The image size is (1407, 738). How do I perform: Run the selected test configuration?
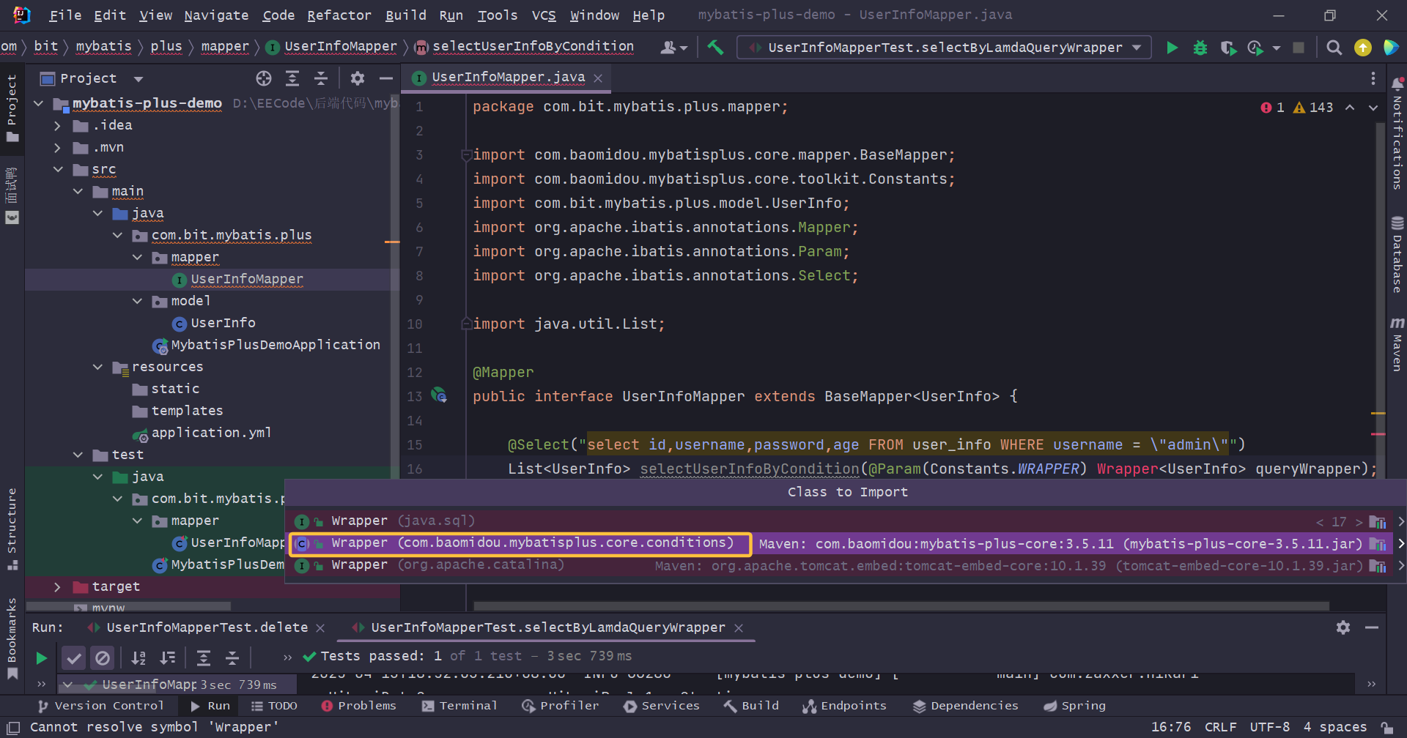[x=1172, y=48]
